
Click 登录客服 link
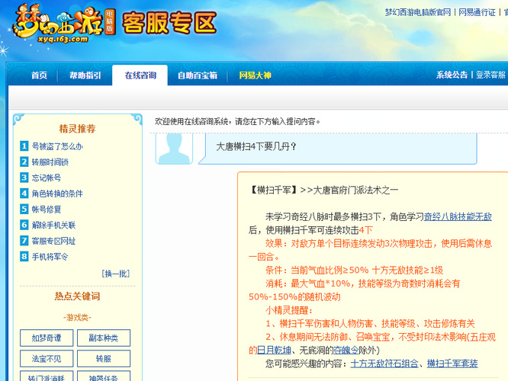(490, 75)
